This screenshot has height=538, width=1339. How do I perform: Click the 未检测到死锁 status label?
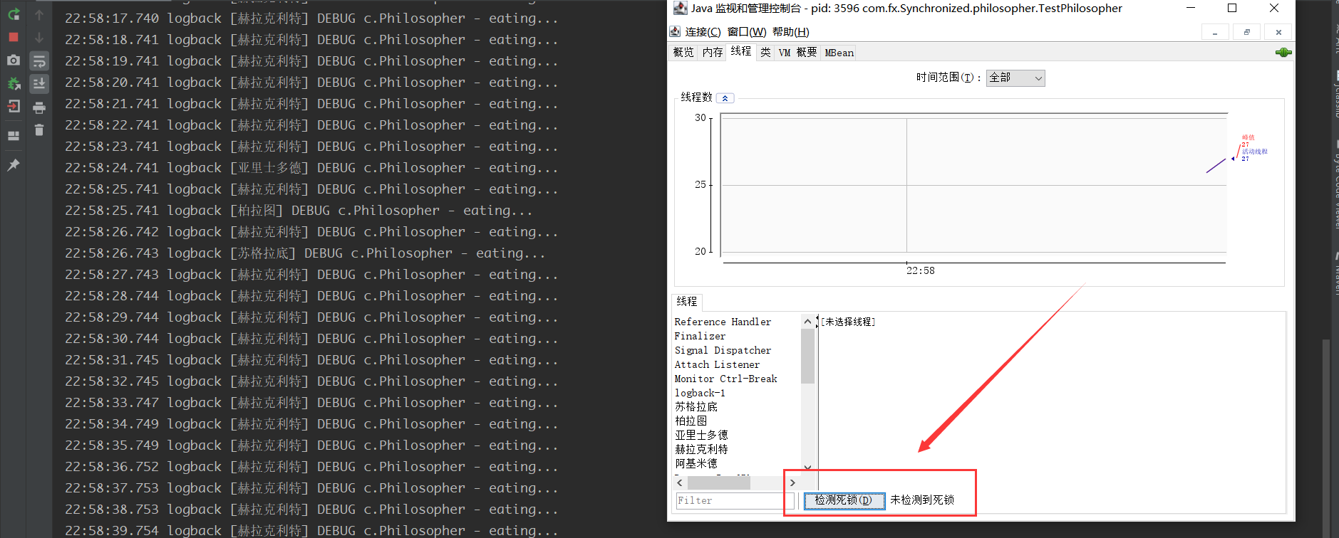coord(922,500)
